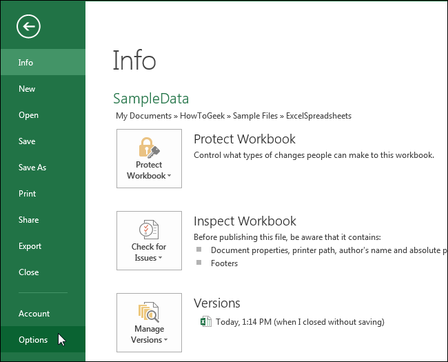Go to Account settings
Screen dimensions: 448x362
[34, 314]
